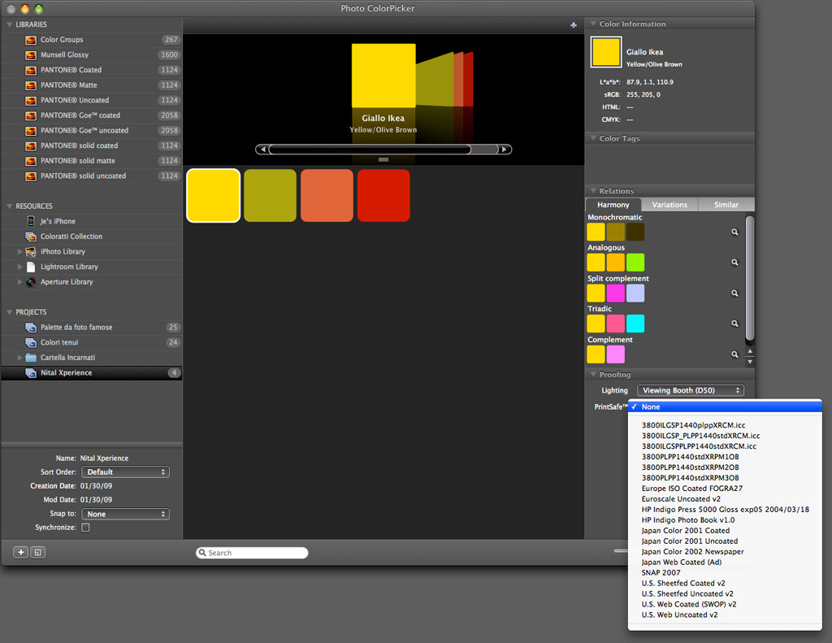Select PANTONE solid uncoated library icon
This screenshot has width=832, height=643.
point(31,176)
